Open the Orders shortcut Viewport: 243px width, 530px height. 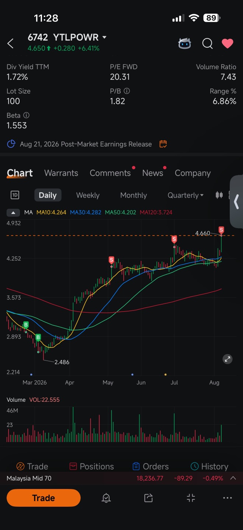151,466
